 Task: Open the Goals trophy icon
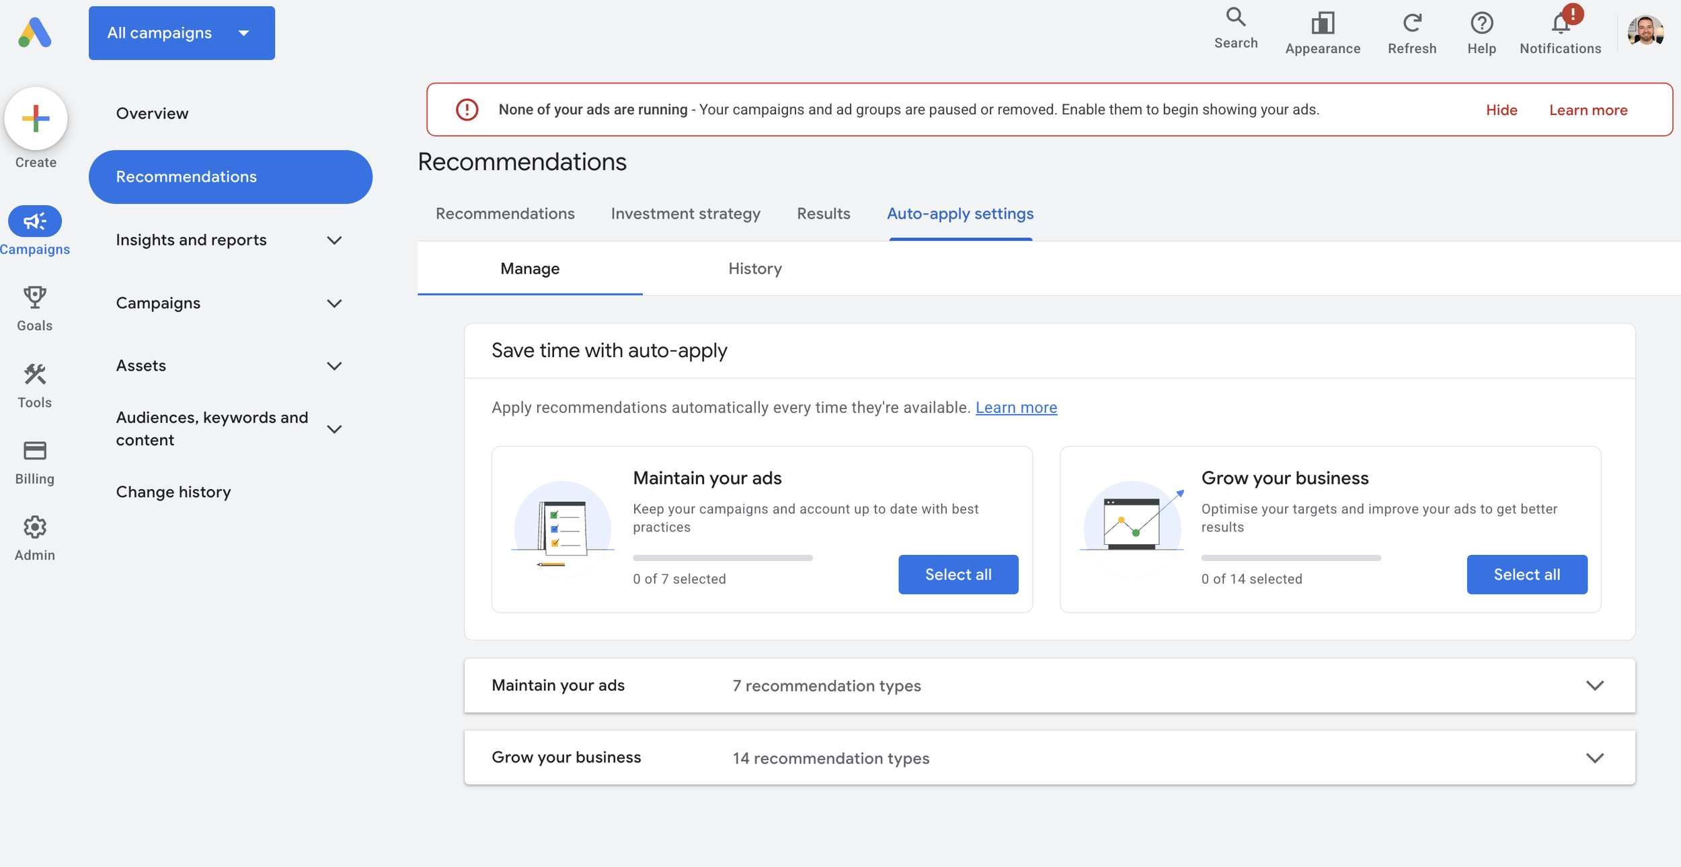pyautogui.click(x=35, y=297)
